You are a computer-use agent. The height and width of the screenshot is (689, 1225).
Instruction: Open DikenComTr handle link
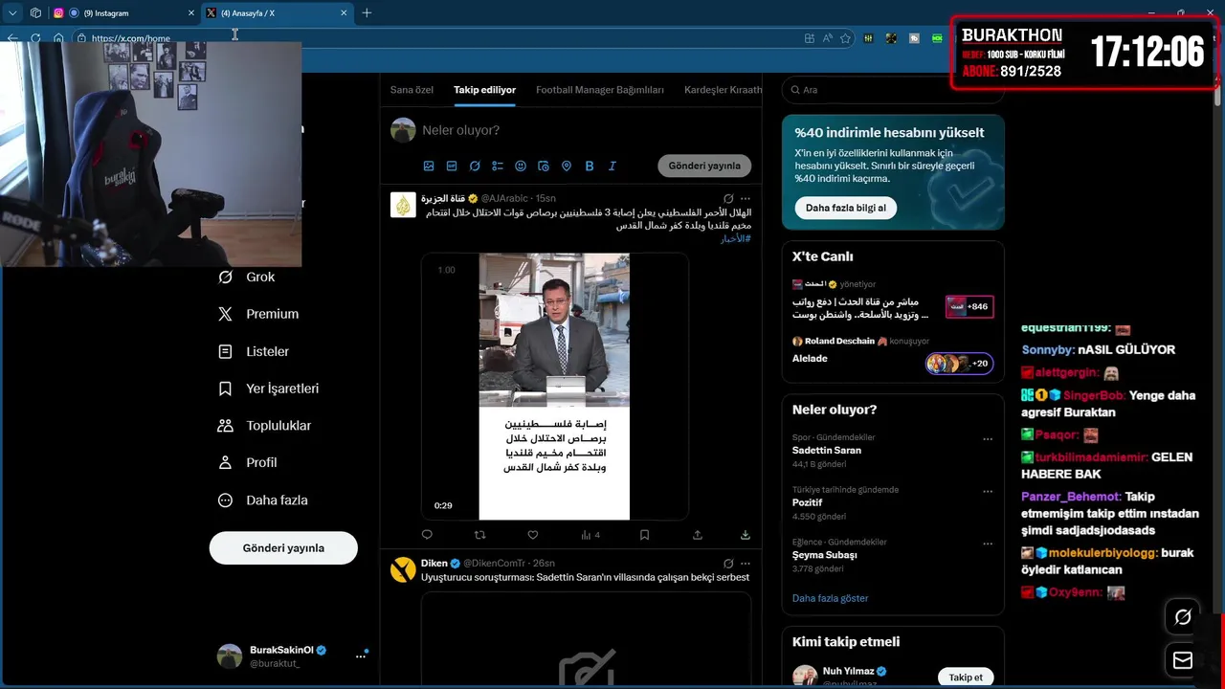[495, 564]
